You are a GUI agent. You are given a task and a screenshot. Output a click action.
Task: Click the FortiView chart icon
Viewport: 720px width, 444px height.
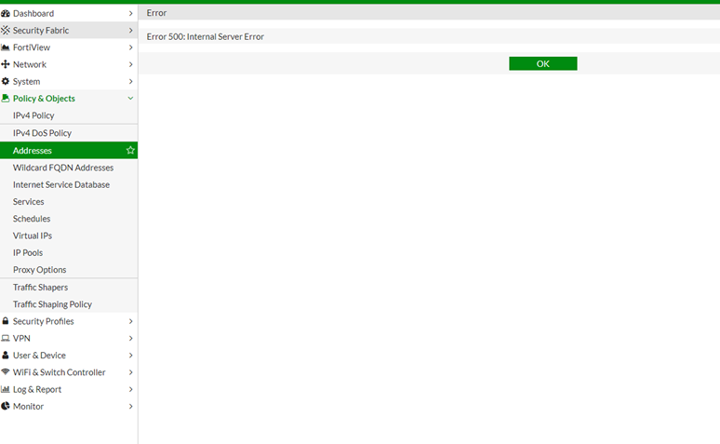[6, 47]
